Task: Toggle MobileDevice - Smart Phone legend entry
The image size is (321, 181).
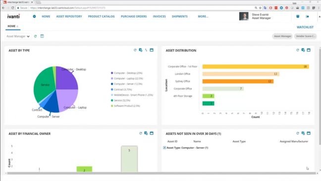Action: click(x=132, y=95)
